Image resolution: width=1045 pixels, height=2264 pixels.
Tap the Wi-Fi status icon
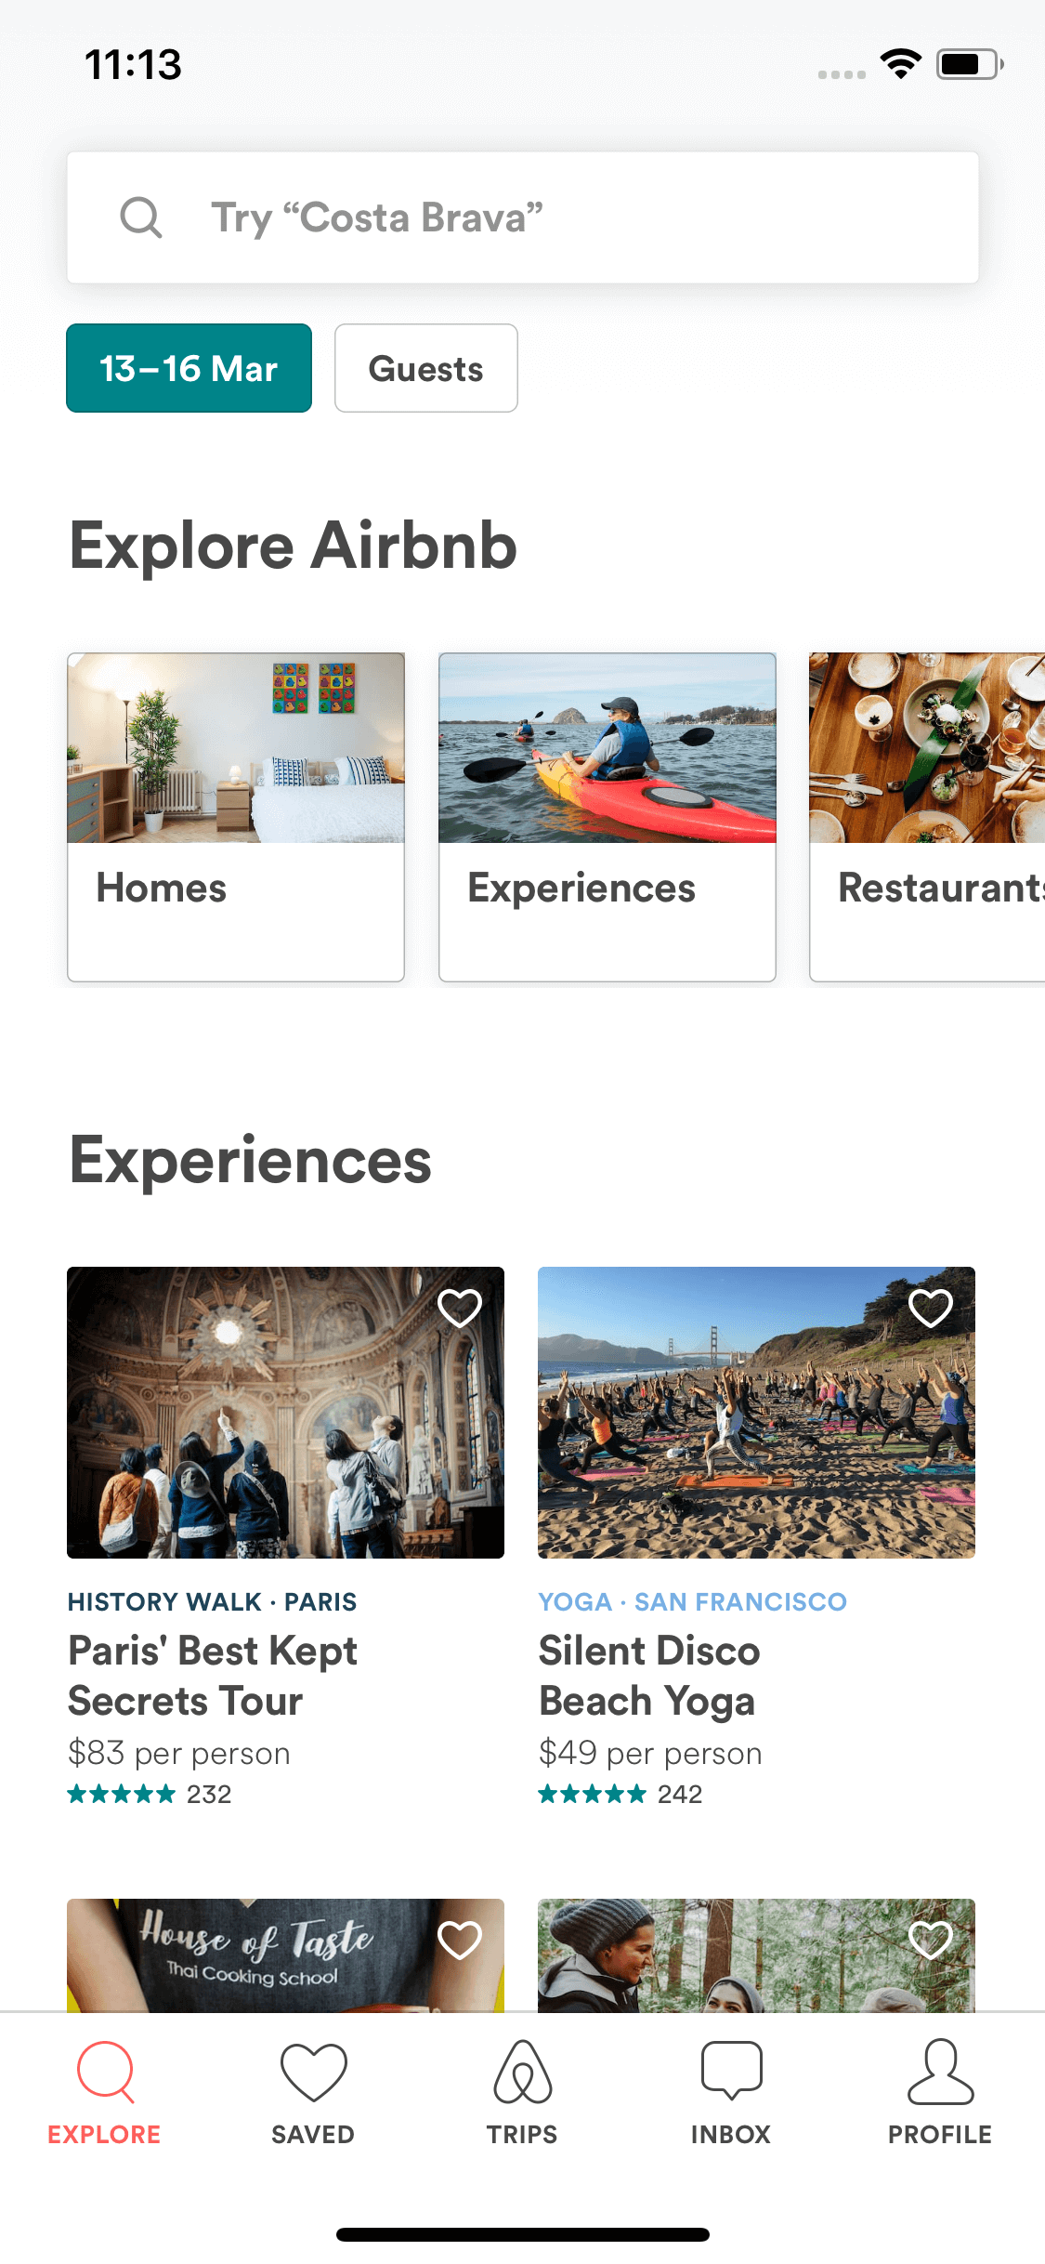(900, 63)
